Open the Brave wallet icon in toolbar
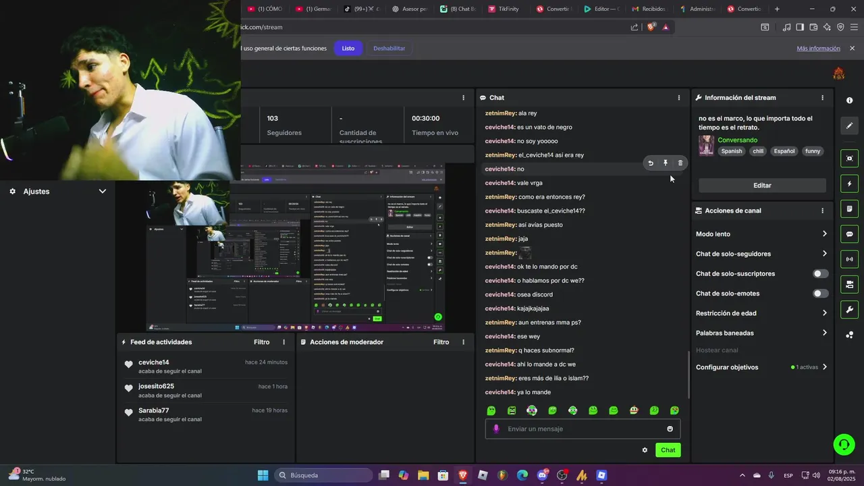Viewport: 864px width, 486px height. coord(813,27)
